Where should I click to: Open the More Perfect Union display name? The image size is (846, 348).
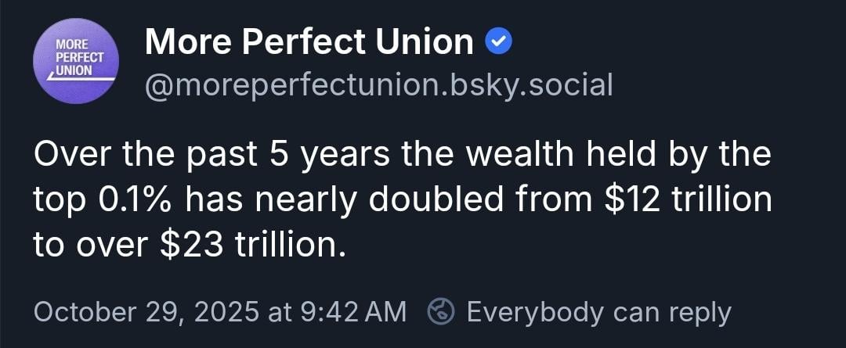(309, 42)
